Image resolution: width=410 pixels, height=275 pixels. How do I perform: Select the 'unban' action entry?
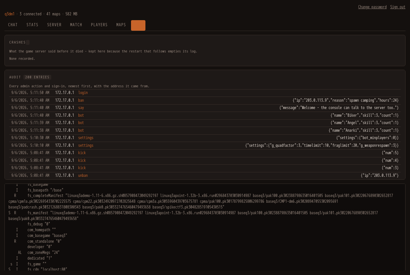click(83, 176)
